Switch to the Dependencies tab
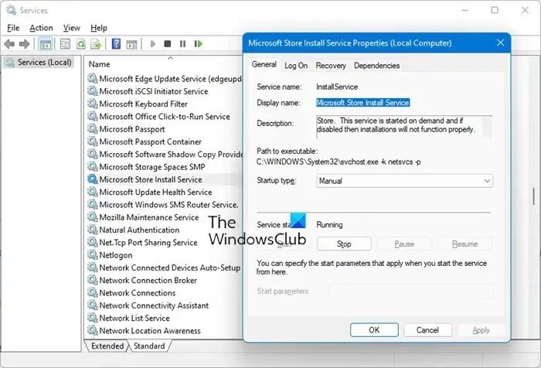Screen dimensions: 541x368 pos(377,66)
